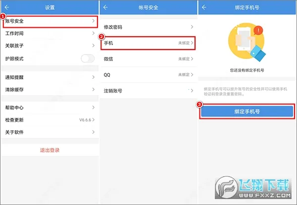297x205 pixels.
Task: Click the chevron beside 关联孩子
Action: pos(93,45)
